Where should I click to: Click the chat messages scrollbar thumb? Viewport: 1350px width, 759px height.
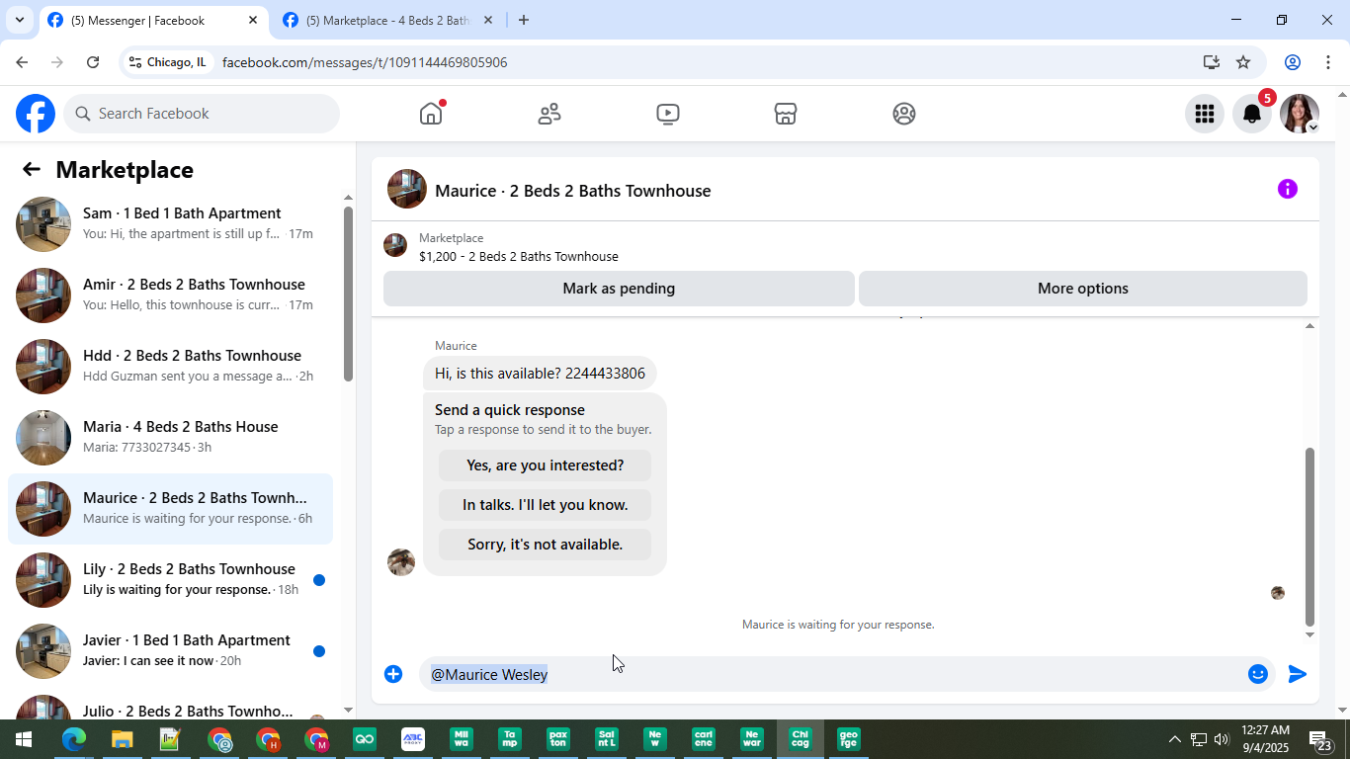coord(1310,537)
